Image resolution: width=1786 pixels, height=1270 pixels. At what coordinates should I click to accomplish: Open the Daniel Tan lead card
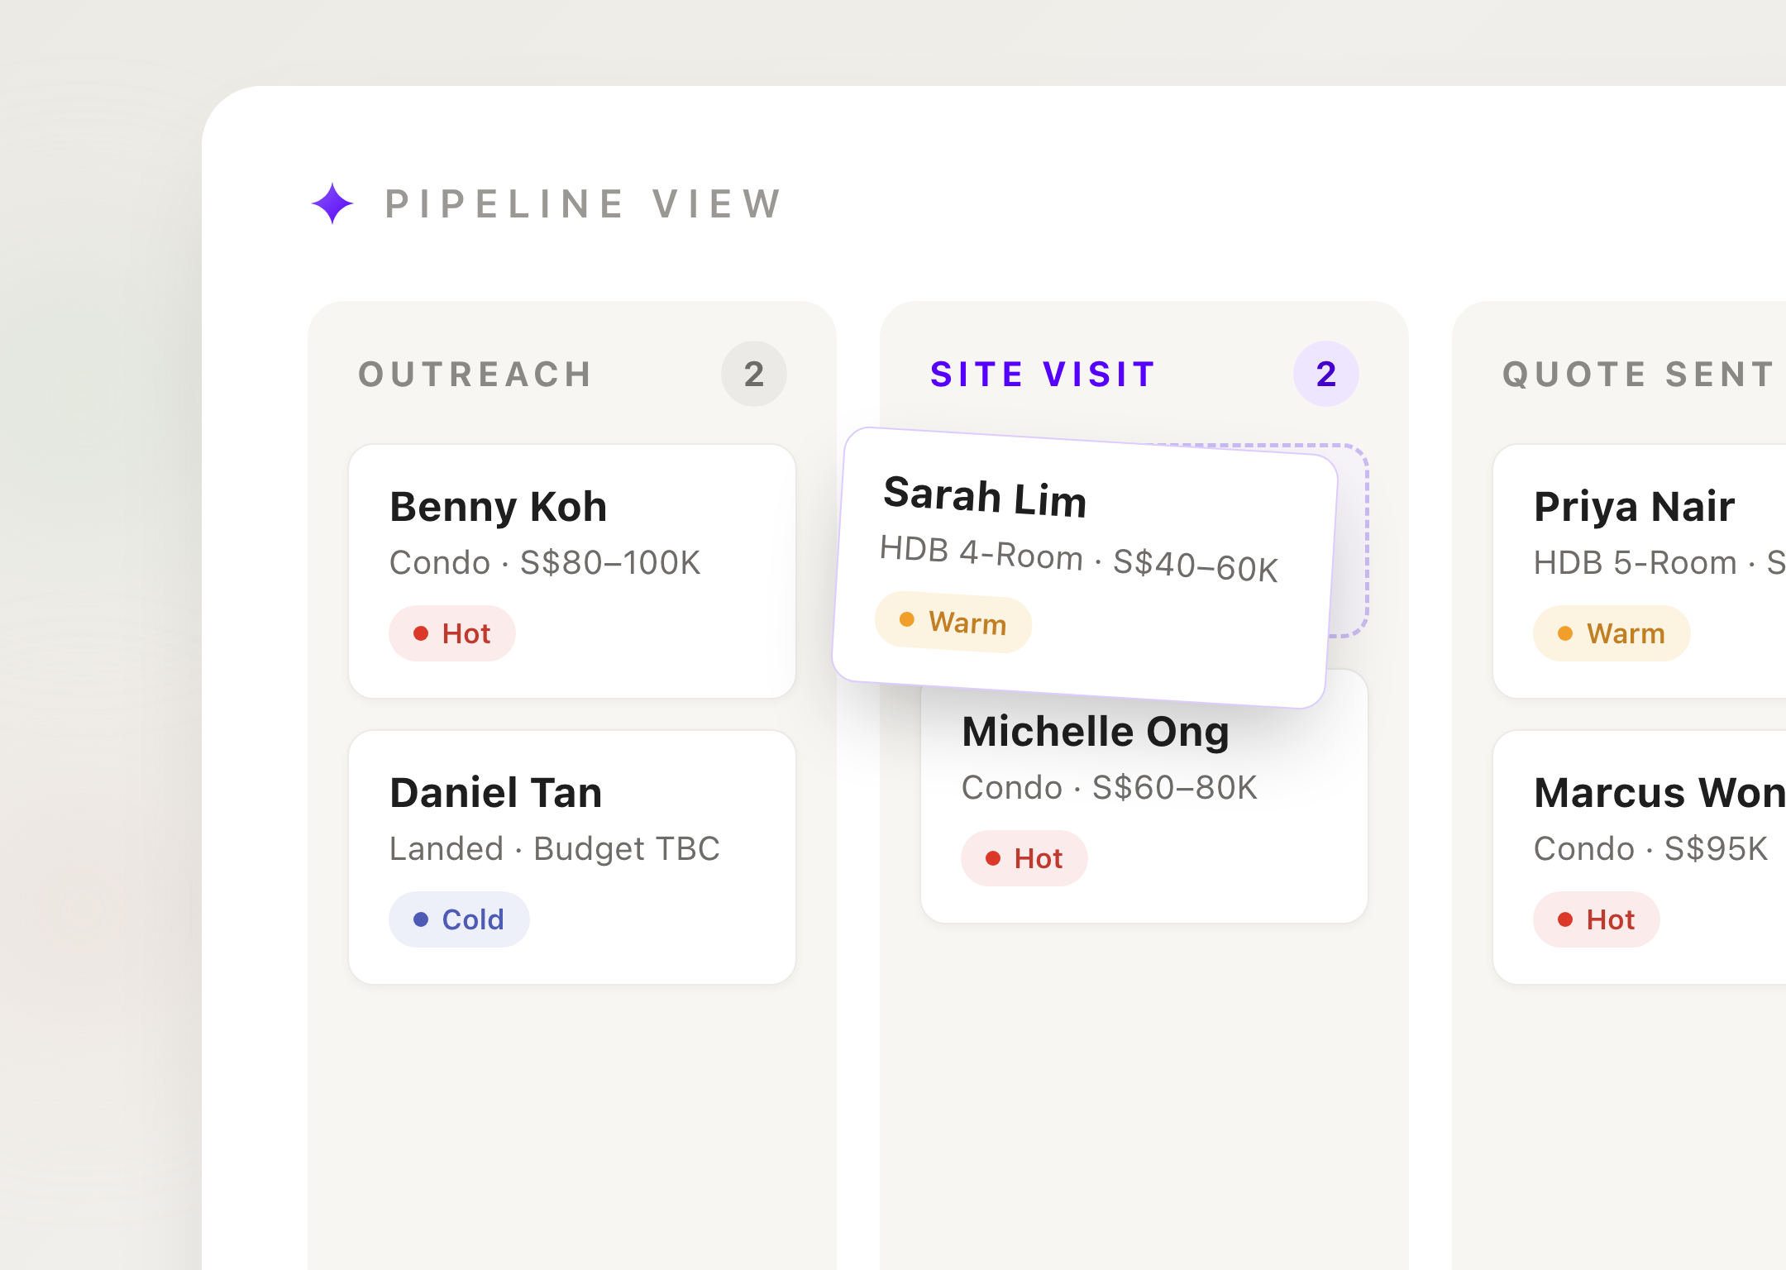click(x=572, y=857)
